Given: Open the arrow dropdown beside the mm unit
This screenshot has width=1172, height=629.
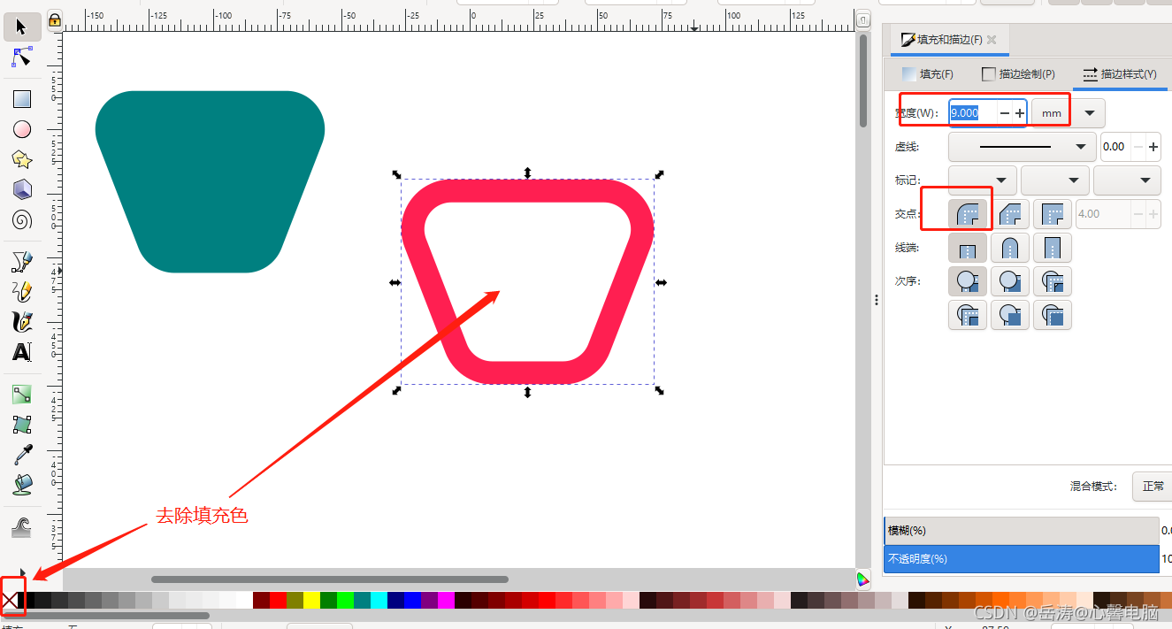Looking at the screenshot, I should tap(1090, 113).
